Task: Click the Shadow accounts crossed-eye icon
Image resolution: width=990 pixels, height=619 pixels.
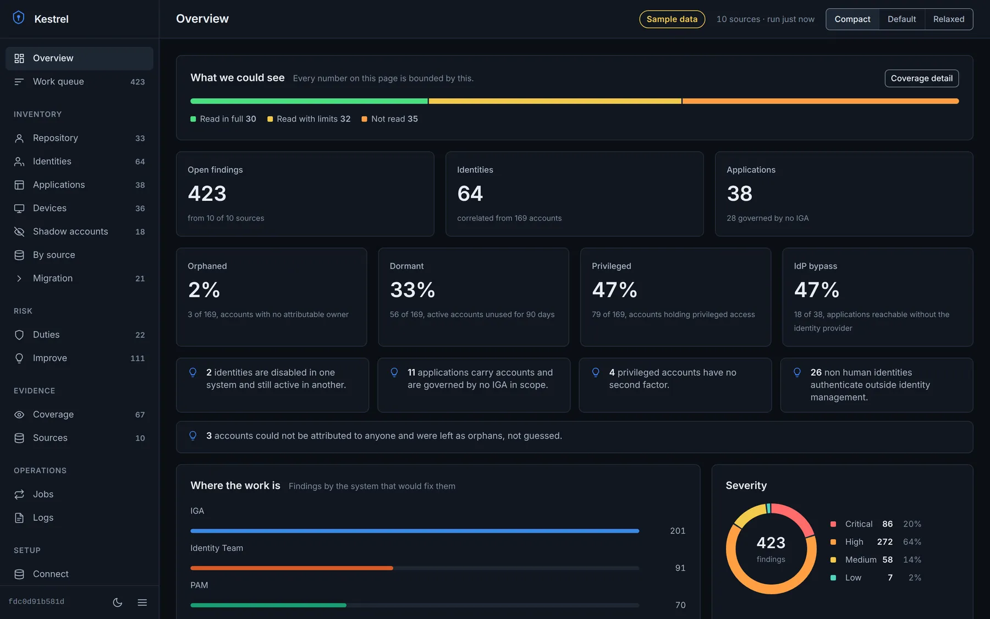Action: coord(19,232)
